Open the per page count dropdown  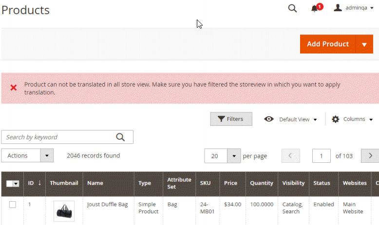tap(234, 156)
